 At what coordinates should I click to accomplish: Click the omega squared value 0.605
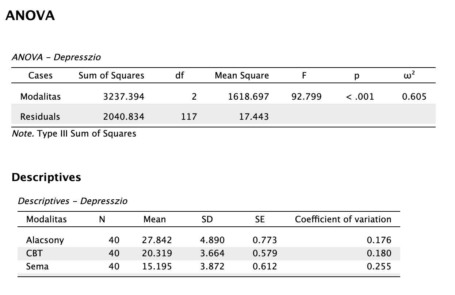pyautogui.click(x=414, y=97)
